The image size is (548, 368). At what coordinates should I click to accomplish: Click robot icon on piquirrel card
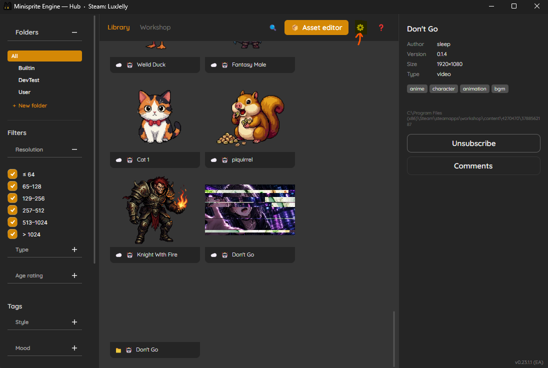tap(224, 160)
